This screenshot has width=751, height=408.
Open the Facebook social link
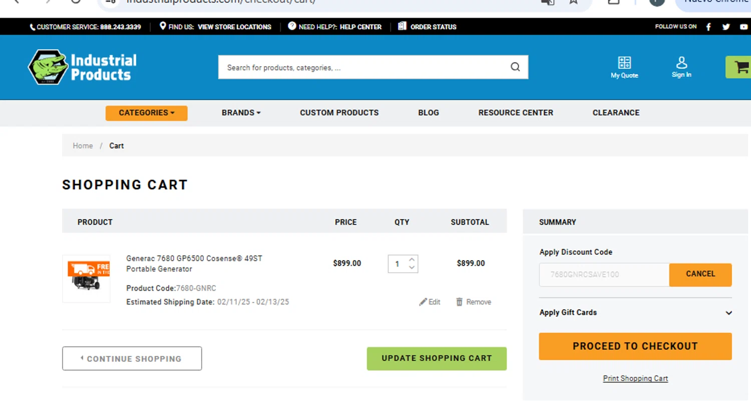pyautogui.click(x=708, y=27)
